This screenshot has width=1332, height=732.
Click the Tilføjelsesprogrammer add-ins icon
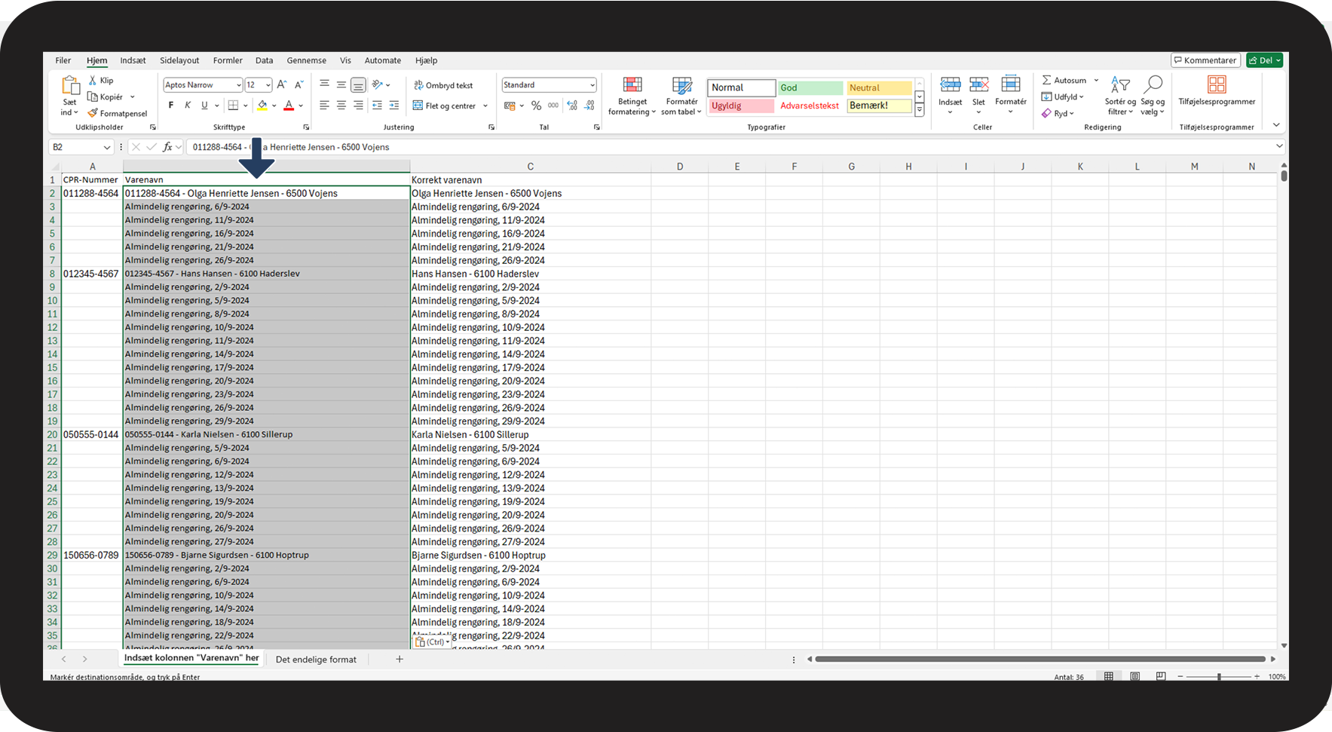[1217, 85]
